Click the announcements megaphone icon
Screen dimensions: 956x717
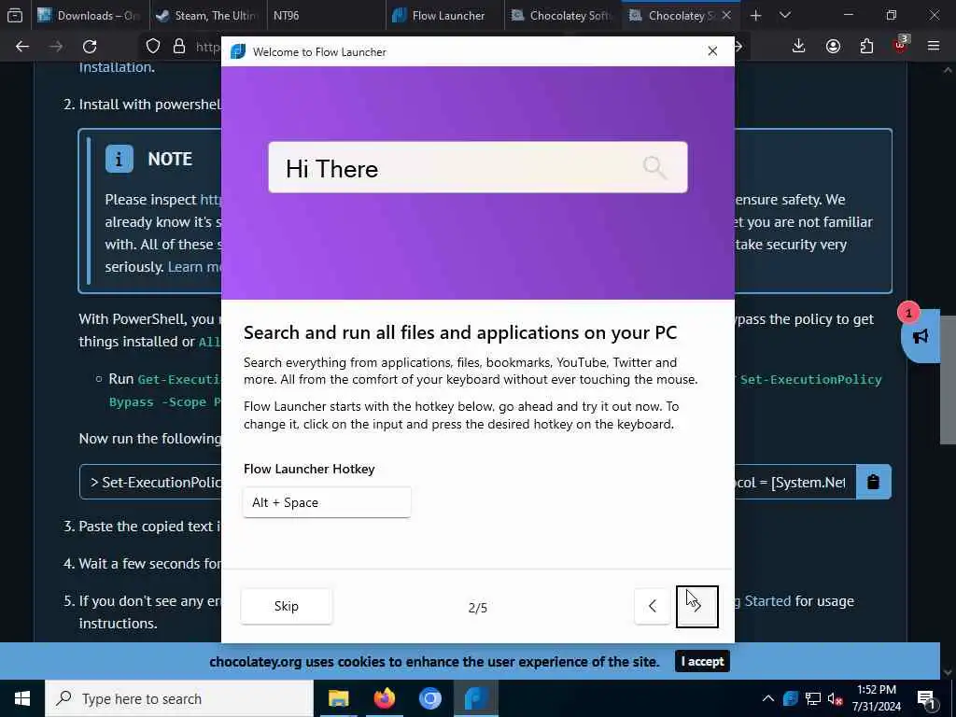(x=921, y=336)
